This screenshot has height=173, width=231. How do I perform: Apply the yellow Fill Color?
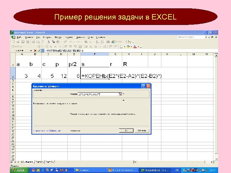(x=128, y=47)
